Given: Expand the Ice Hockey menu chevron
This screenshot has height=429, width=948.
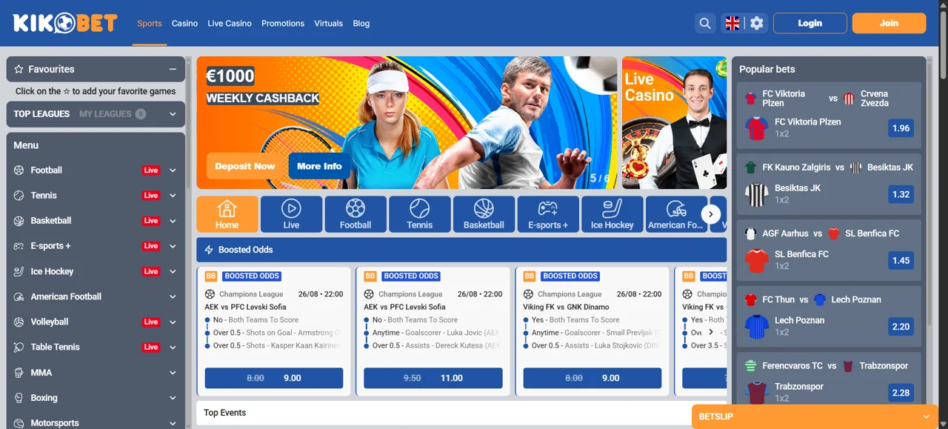Looking at the screenshot, I should point(173,271).
